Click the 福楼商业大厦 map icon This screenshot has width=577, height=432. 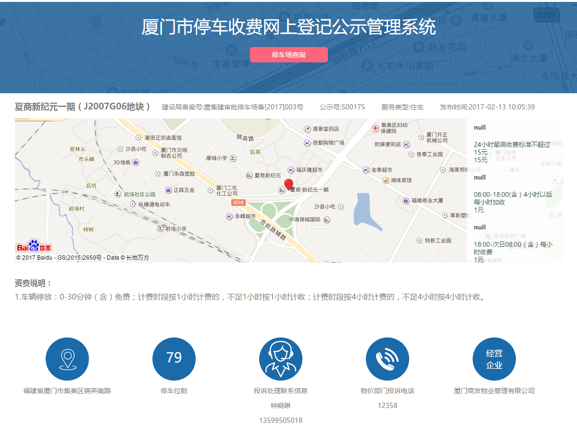(406, 201)
